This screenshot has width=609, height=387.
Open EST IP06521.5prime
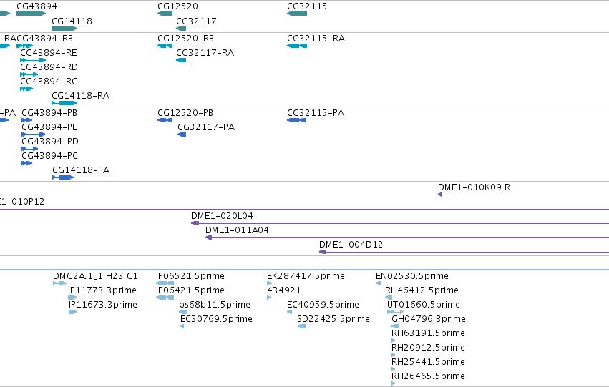pyautogui.click(x=190, y=276)
